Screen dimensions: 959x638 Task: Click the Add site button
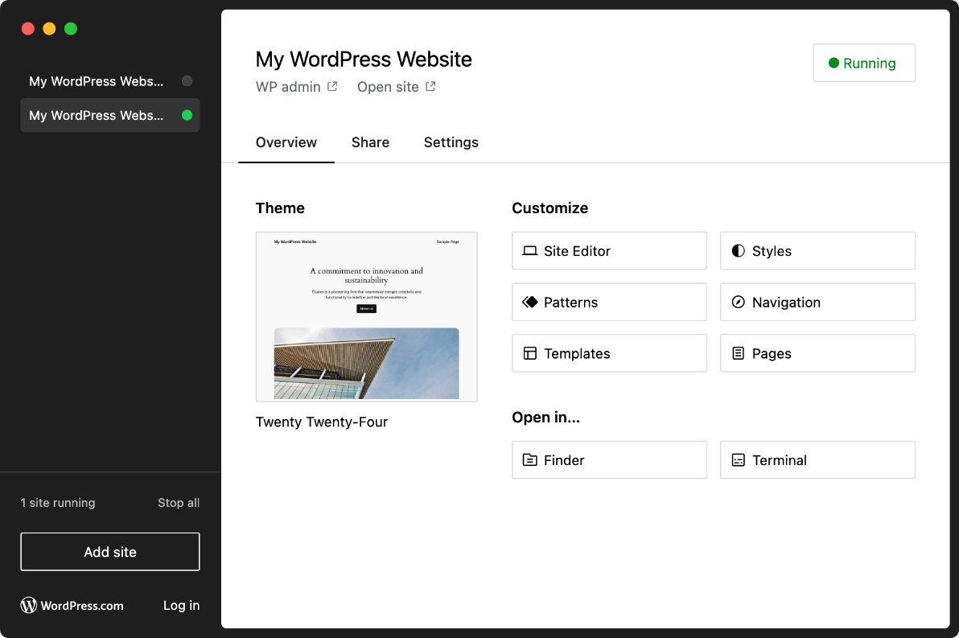click(x=110, y=552)
